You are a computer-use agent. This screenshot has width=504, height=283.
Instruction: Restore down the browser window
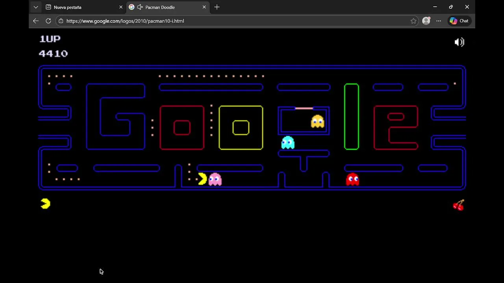click(451, 7)
